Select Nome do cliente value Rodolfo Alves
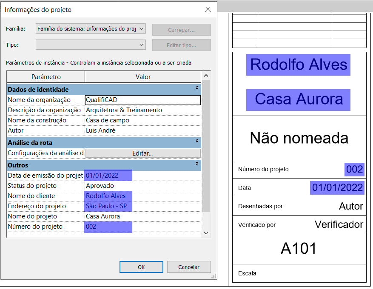Screen dimensions: 373x289 tap(108, 195)
